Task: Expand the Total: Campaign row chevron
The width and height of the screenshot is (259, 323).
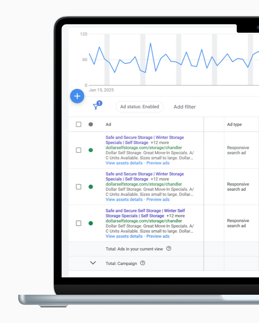Action: [93, 263]
